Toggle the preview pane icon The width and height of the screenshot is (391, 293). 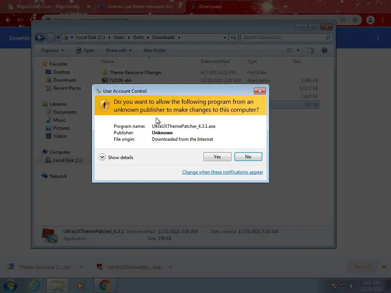[x=311, y=50]
